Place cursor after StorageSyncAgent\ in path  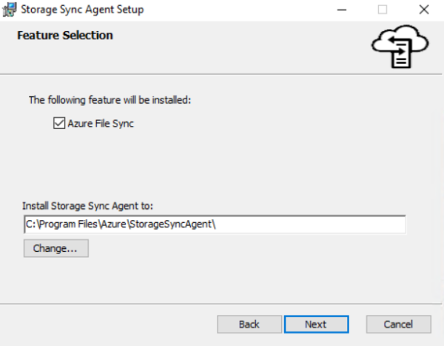217,224
